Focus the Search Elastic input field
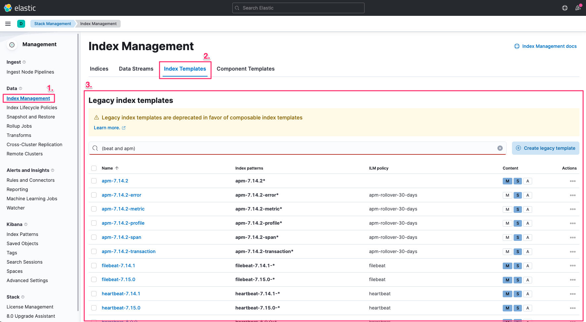 click(x=298, y=8)
